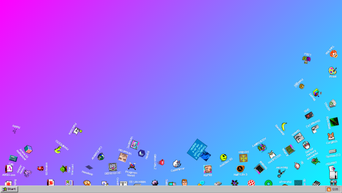Launch the DOSBox icon

point(243,158)
